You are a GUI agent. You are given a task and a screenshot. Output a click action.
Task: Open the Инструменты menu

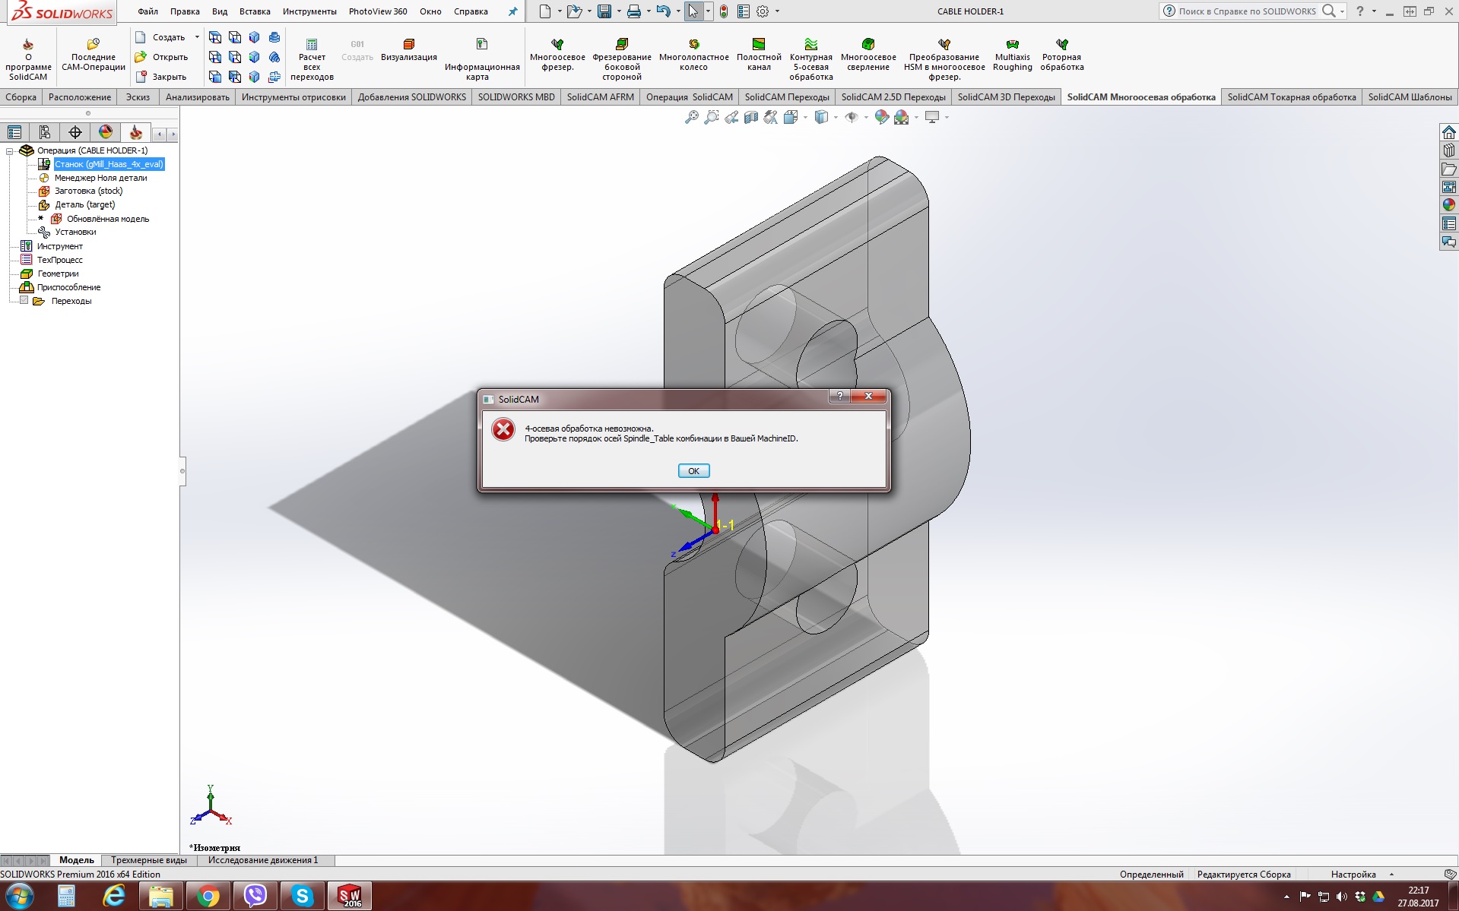coord(309,11)
